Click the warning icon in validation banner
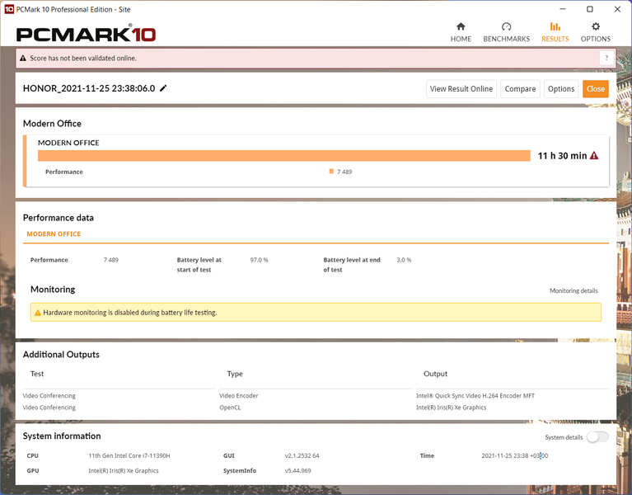This screenshot has height=495, width=632. coord(23,58)
